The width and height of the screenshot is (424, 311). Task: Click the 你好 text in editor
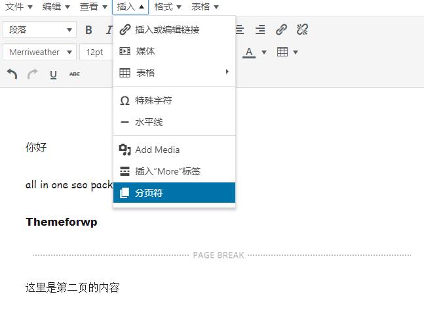pos(36,148)
